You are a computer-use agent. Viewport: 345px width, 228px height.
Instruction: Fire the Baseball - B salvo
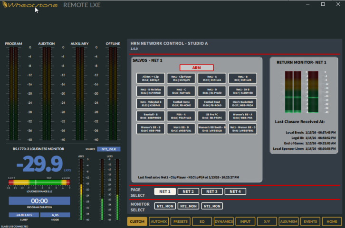(151, 116)
